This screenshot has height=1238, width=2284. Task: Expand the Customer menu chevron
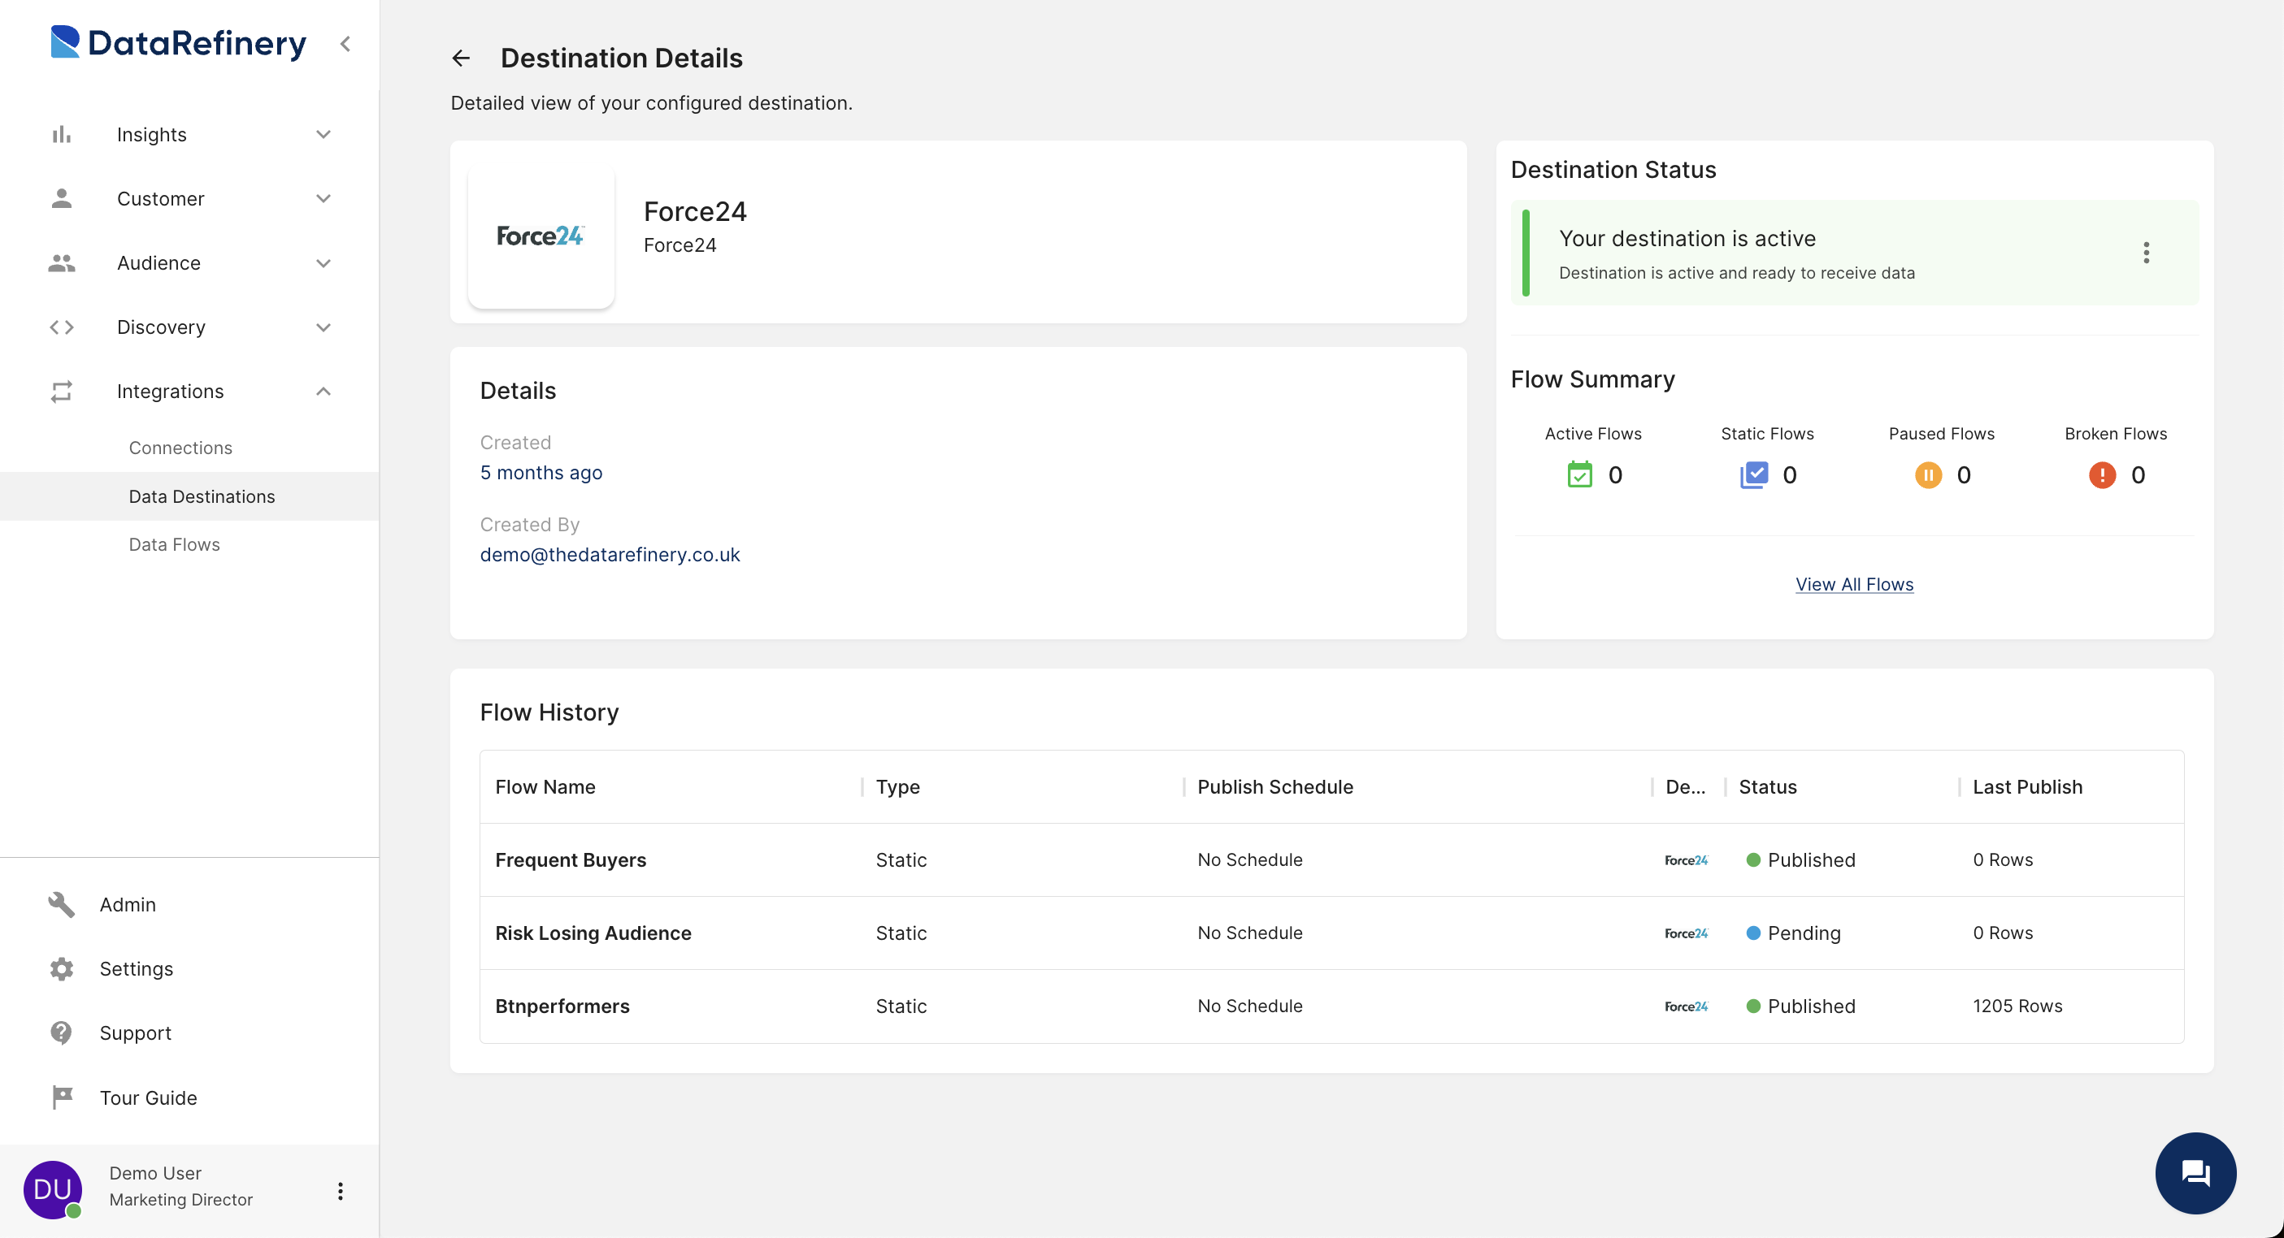click(323, 198)
